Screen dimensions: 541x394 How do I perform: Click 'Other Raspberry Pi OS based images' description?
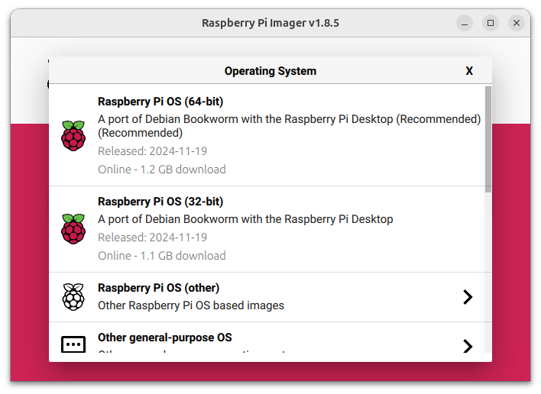click(190, 305)
